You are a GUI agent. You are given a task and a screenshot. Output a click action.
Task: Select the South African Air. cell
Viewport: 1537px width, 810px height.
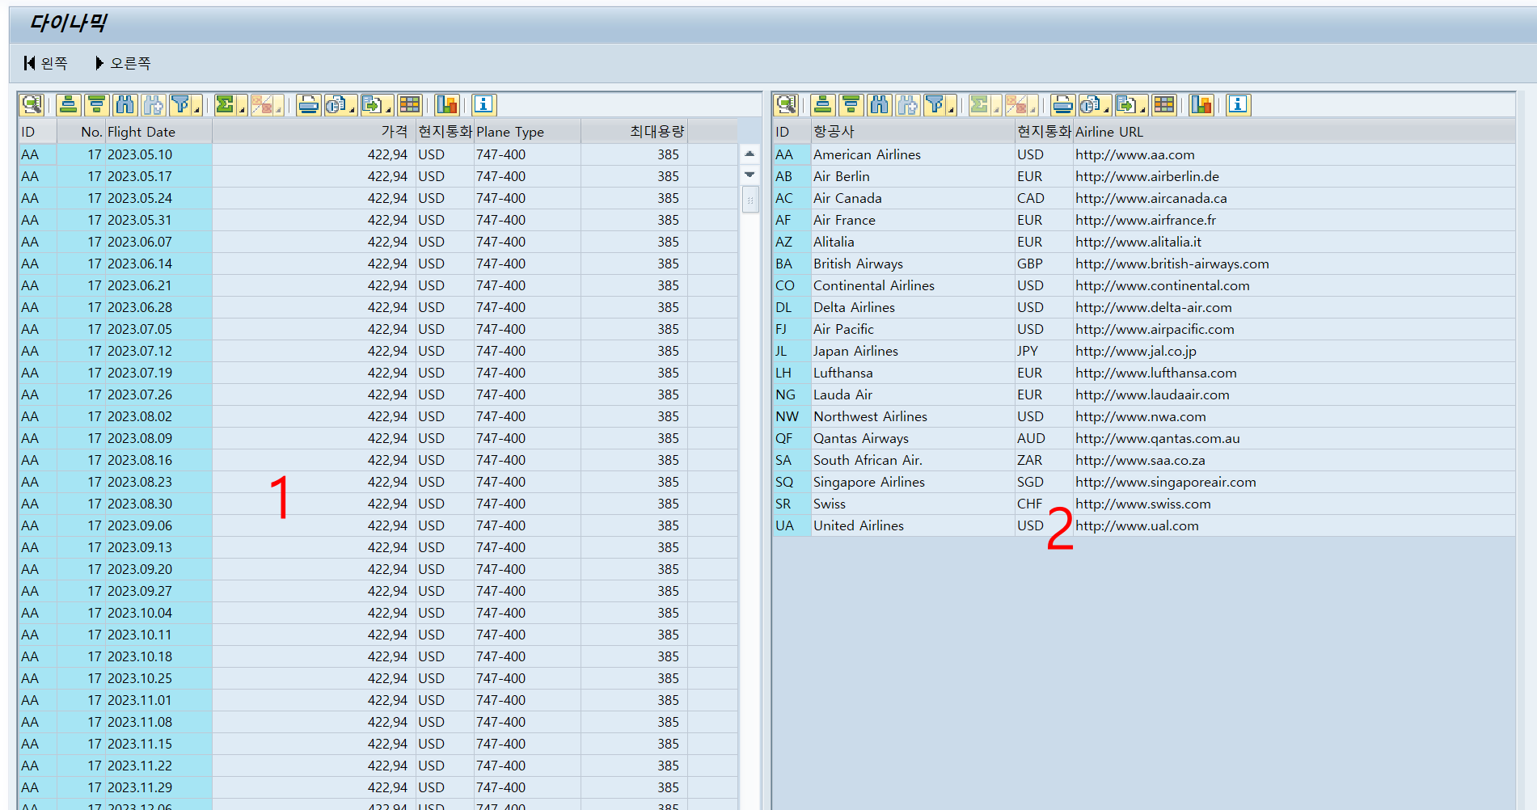(x=913, y=460)
